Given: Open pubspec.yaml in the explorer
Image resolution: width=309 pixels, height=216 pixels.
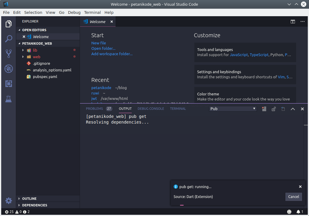Looking at the screenshot, I should pos(45,76).
